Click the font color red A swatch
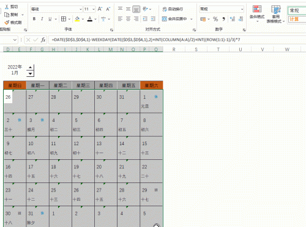Screen dimensions: 306x227 [x=90, y=19]
